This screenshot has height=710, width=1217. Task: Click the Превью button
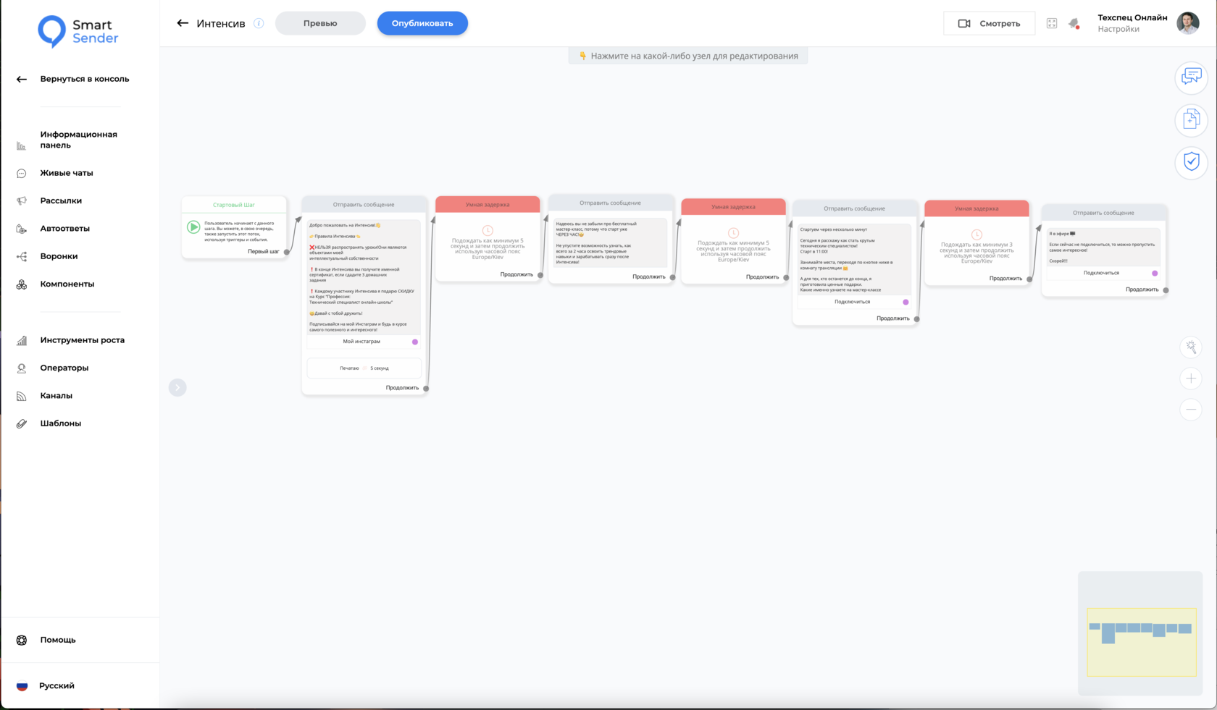pos(320,23)
